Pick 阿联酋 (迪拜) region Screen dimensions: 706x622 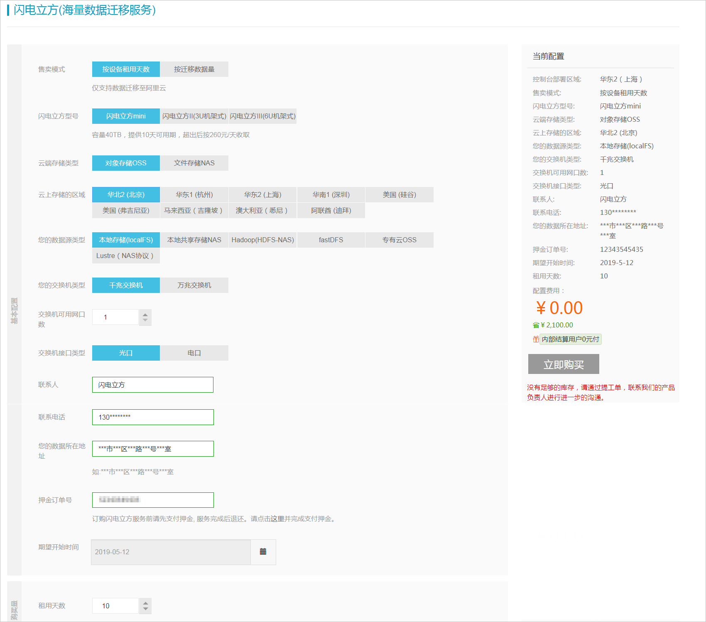coord(331,211)
